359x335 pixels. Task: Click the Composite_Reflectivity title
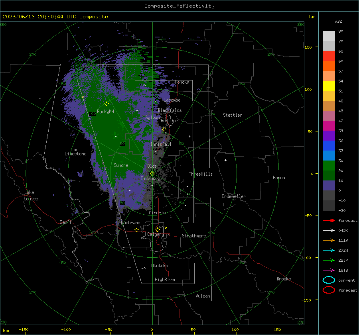point(179,6)
